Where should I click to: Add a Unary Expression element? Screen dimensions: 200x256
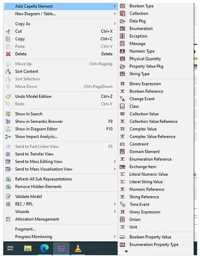[x=156, y=212]
